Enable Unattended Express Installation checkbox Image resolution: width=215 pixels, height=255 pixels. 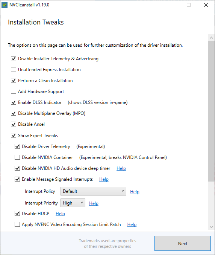pos(14,69)
